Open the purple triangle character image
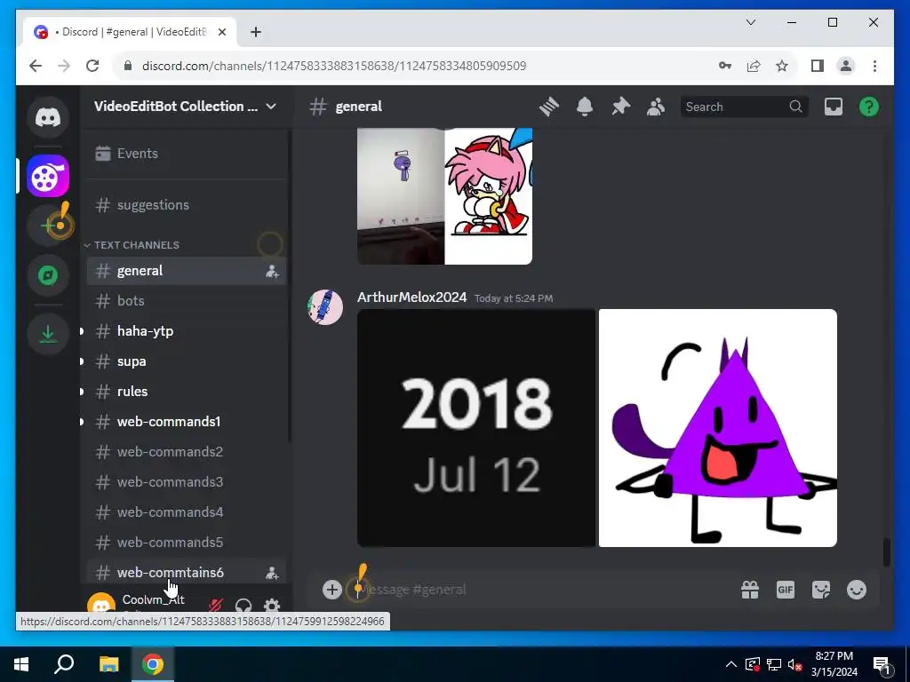The height and width of the screenshot is (682, 910). [718, 428]
